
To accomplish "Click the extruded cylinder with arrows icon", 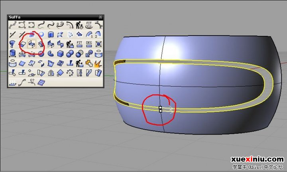I will point(13,53).
